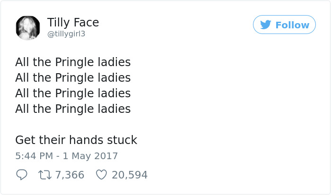Visit the @tillygirl3 handle

coord(66,34)
